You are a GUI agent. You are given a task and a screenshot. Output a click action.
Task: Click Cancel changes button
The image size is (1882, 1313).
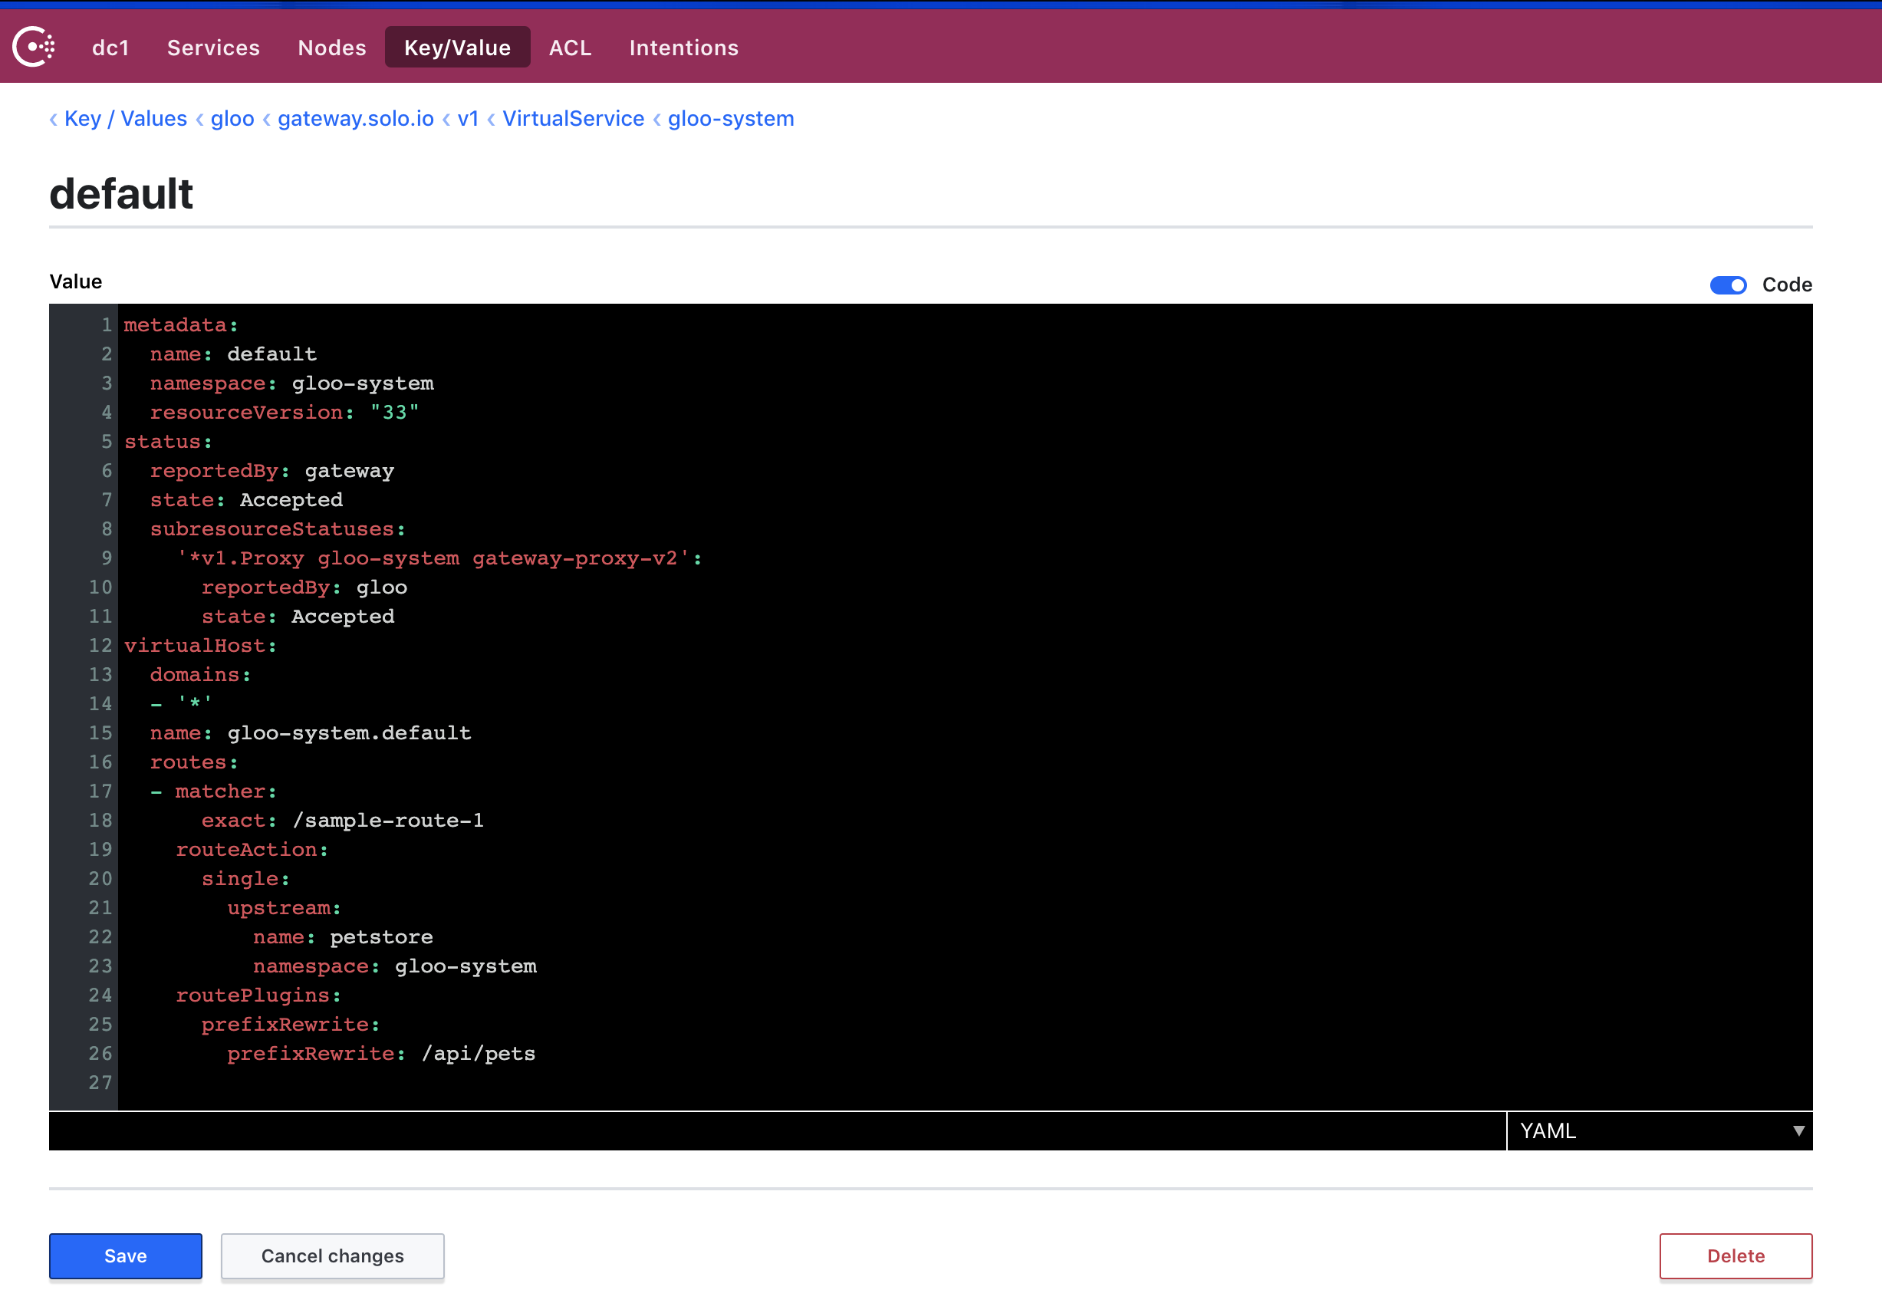click(332, 1255)
